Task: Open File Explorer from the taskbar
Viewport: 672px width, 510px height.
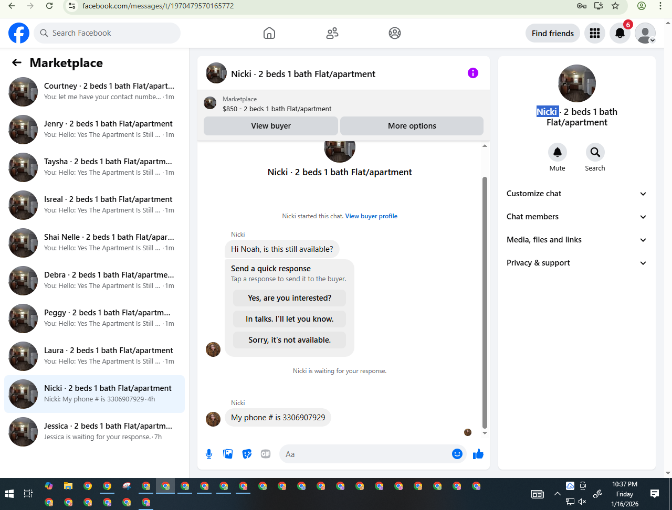Action: [68, 486]
